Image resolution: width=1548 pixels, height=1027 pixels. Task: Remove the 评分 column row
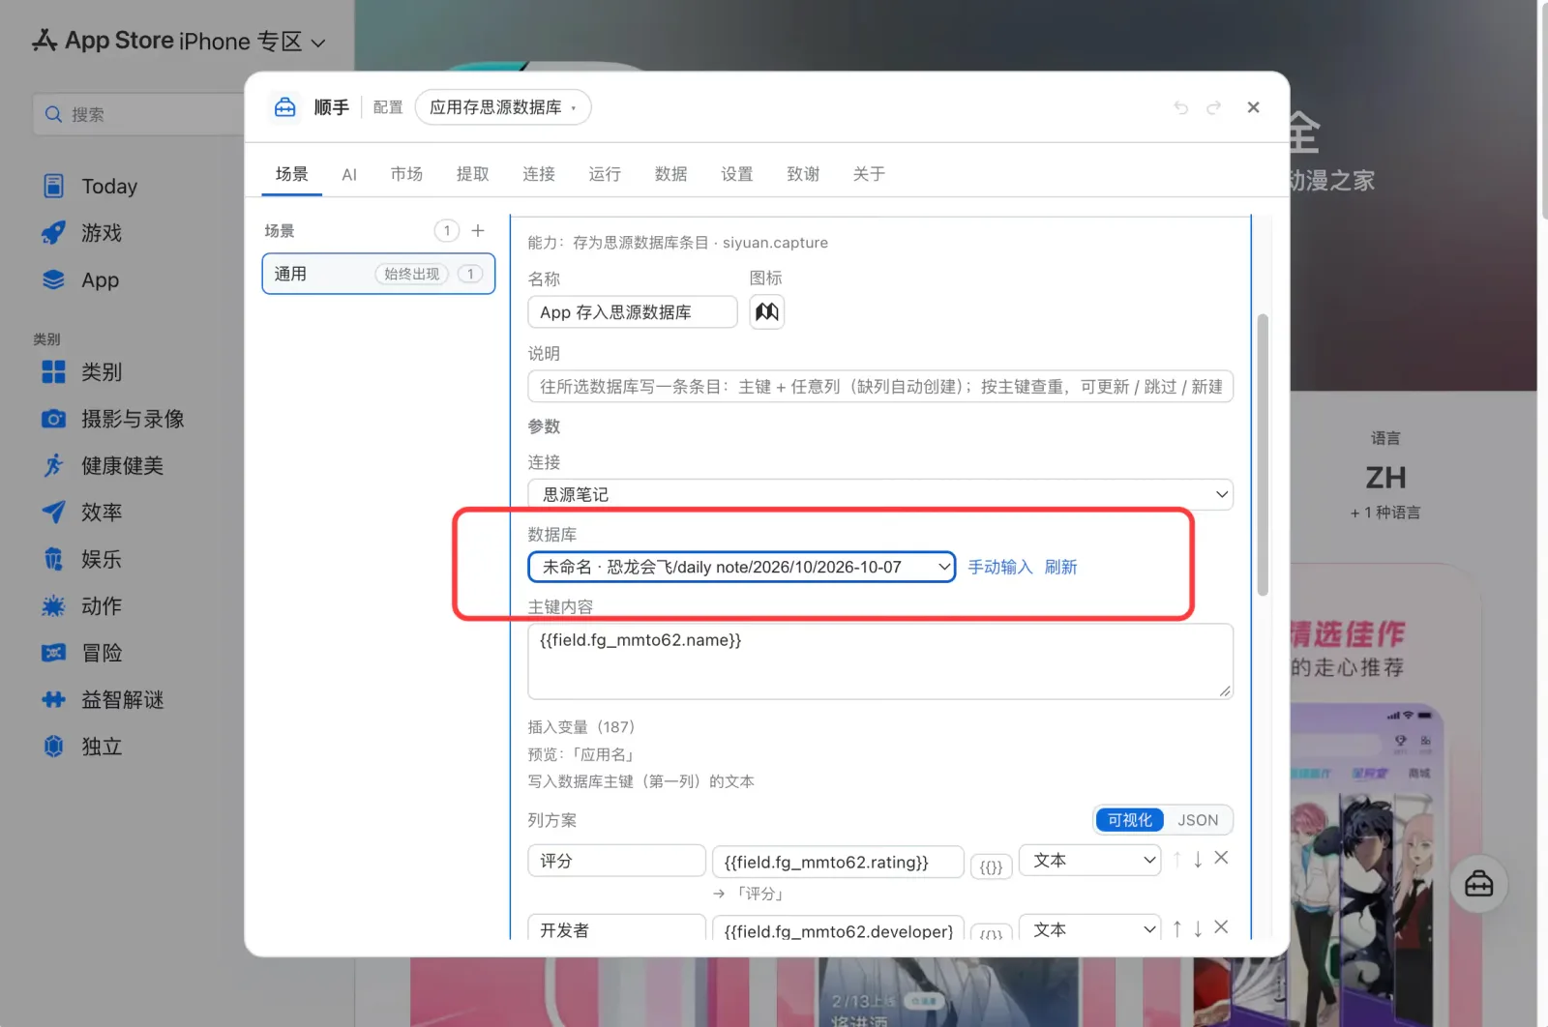click(x=1221, y=858)
